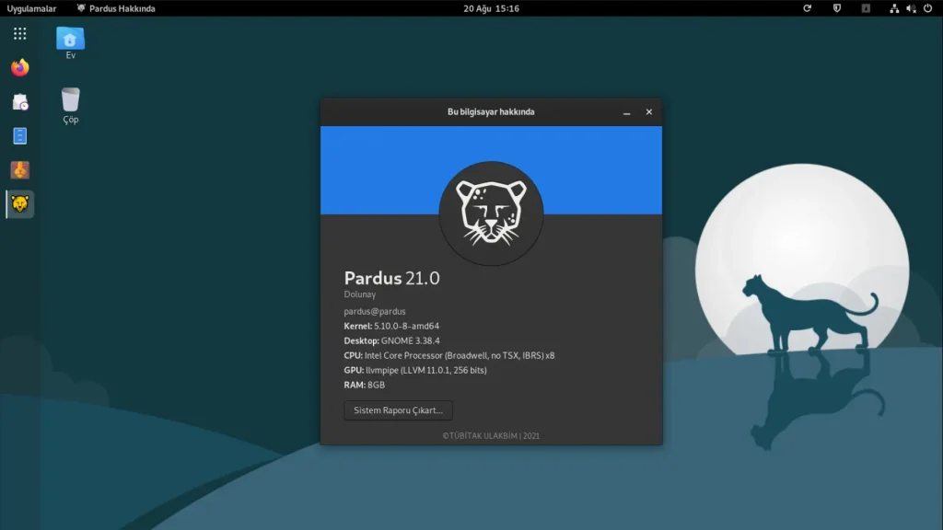Click the Pardus leopard logo in the dialog
Viewport: 943px width, 530px height.
(492, 213)
